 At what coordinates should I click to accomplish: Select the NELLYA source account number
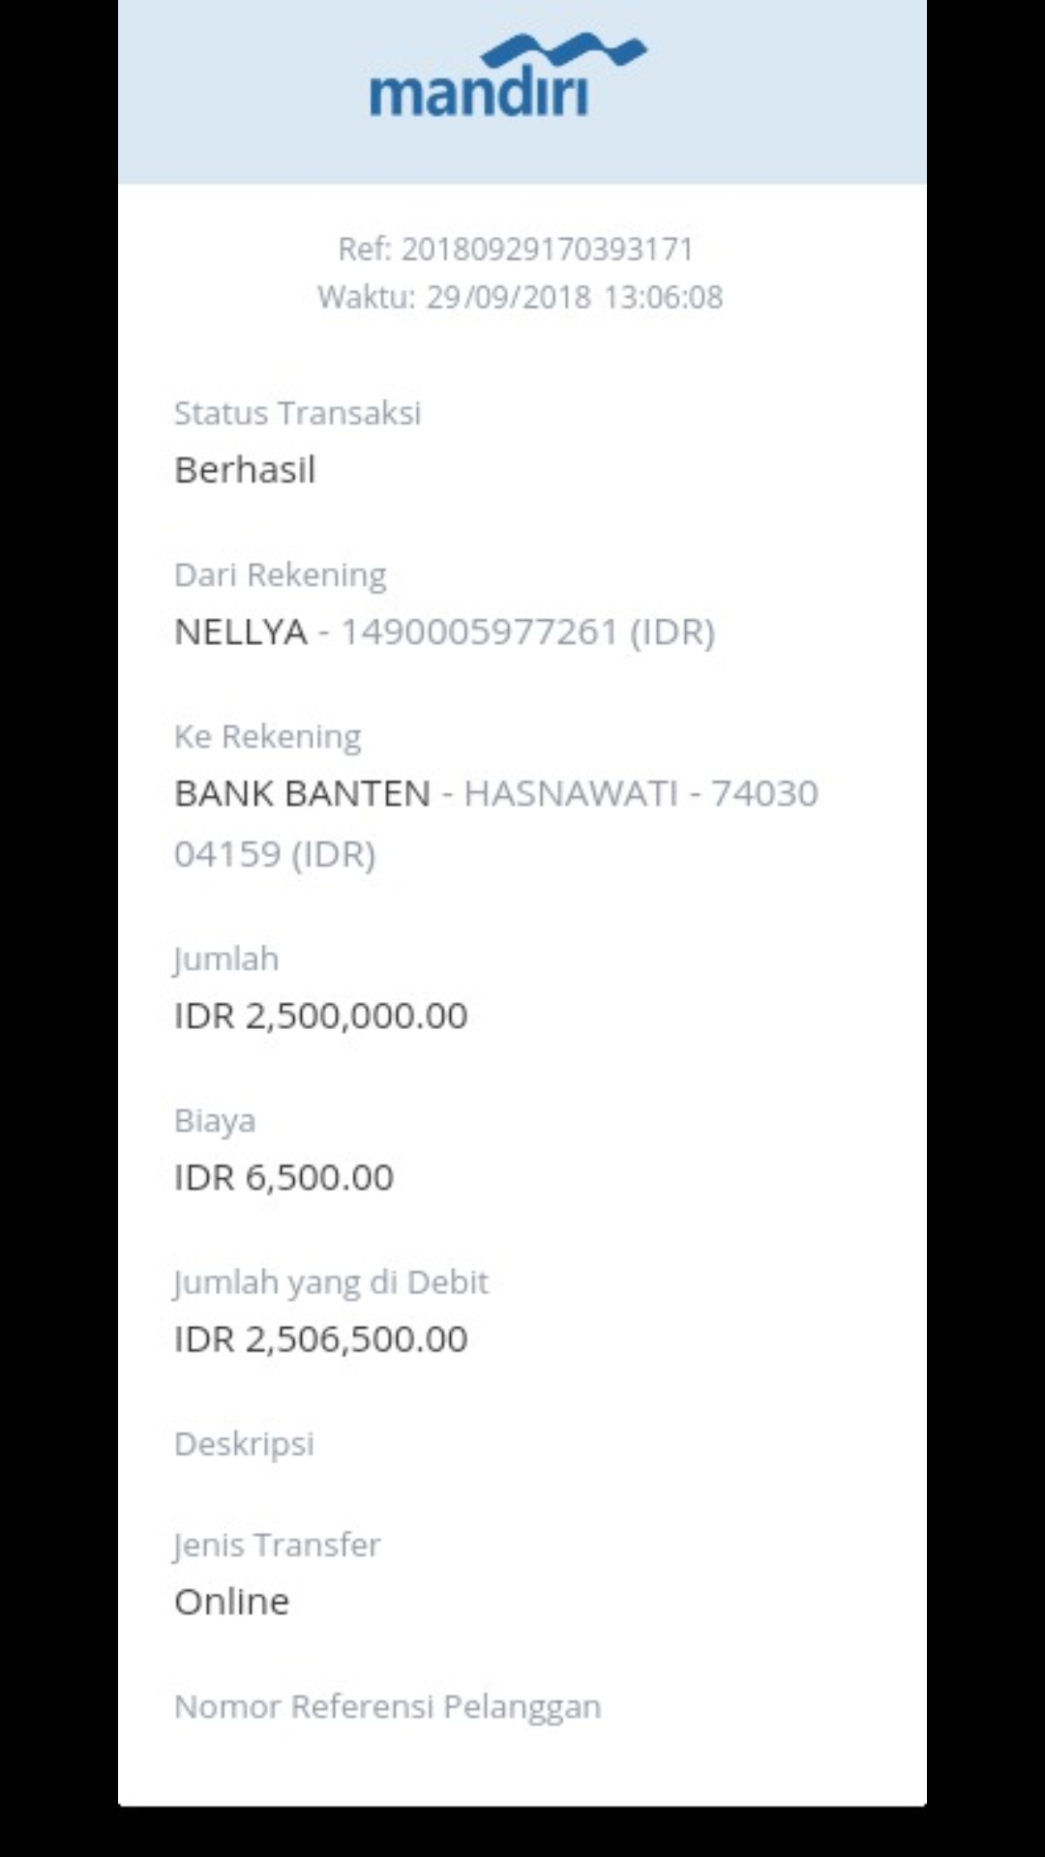pos(479,632)
